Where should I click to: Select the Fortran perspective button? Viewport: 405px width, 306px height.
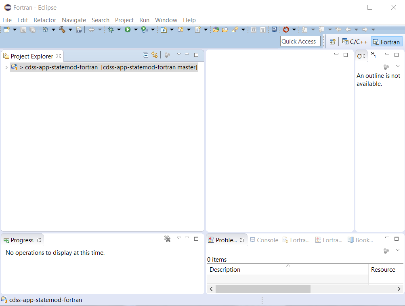click(x=386, y=42)
